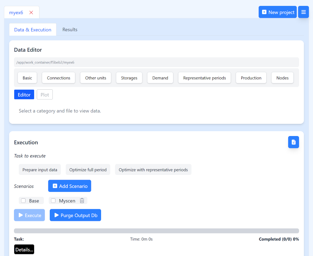Click Purge Output Db button

pyautogui.click(x=75, y=215)
